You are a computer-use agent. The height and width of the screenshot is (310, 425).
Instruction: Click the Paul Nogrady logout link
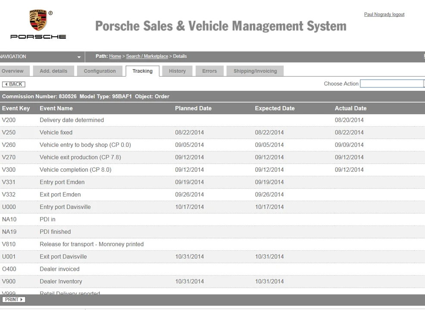(384, 14)
